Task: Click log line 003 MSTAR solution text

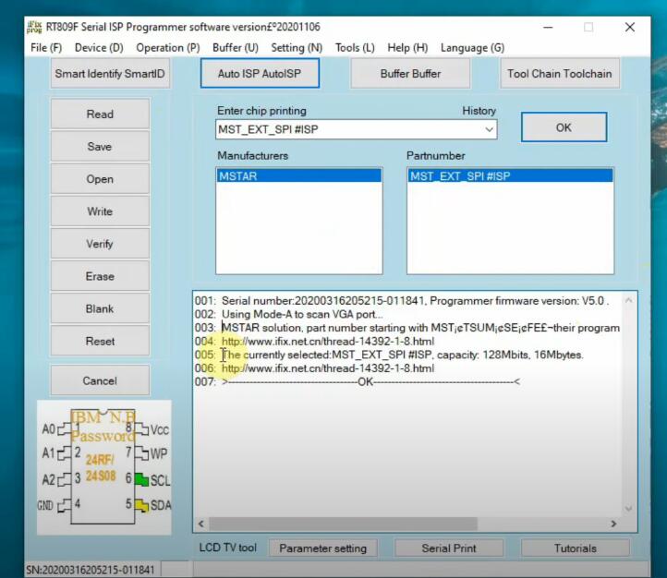Action: coord(420,328)
